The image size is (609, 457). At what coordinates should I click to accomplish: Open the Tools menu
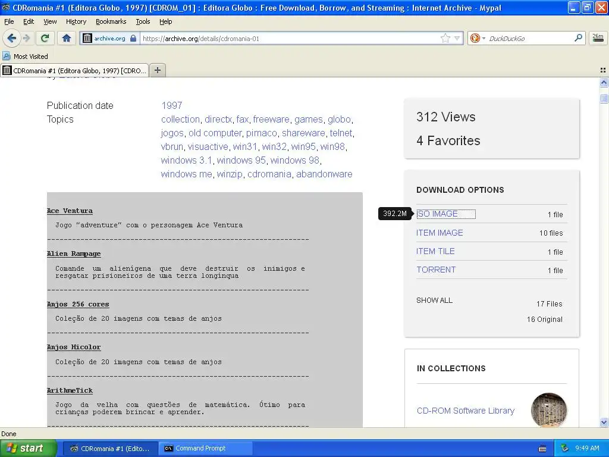(x=143, y=21)
